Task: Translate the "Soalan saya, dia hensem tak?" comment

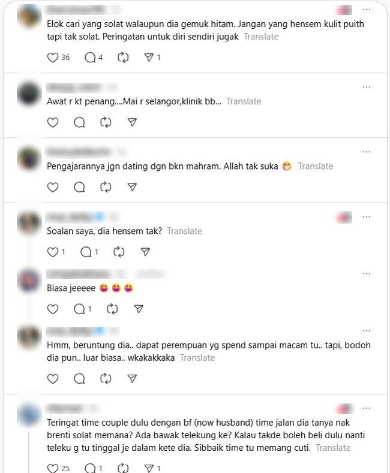Action: coord(184,231)
